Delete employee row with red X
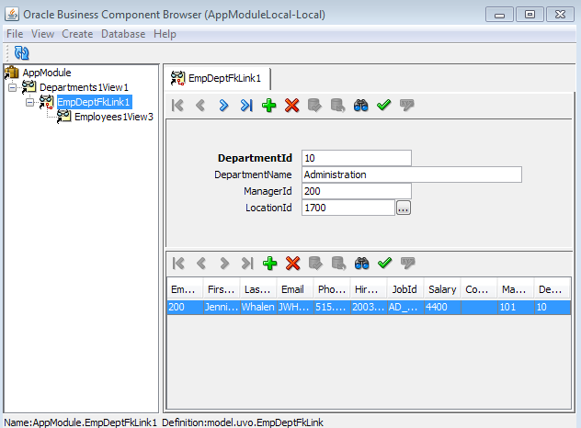 click(292, 264)
